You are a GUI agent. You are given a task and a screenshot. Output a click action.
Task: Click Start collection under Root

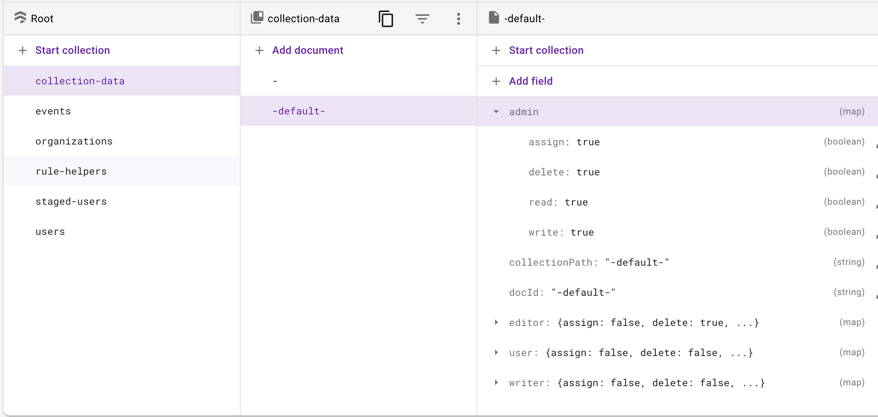72,50
